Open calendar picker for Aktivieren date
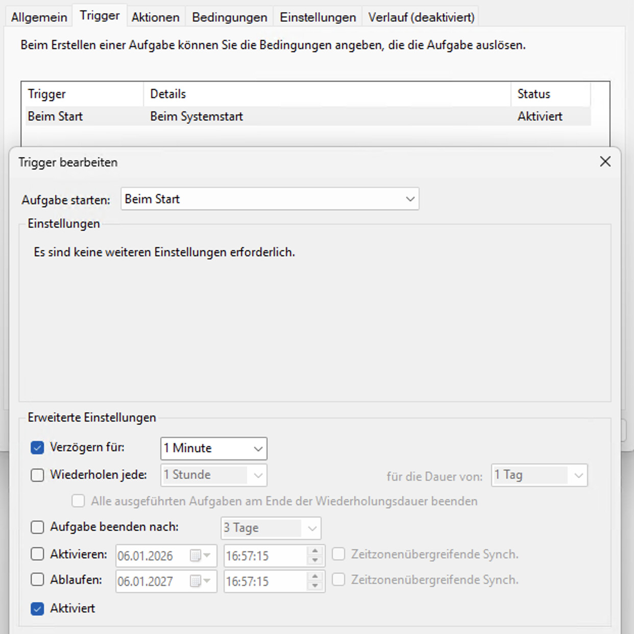The width and height of the screenshot is (634, 634). coord(200,555)
